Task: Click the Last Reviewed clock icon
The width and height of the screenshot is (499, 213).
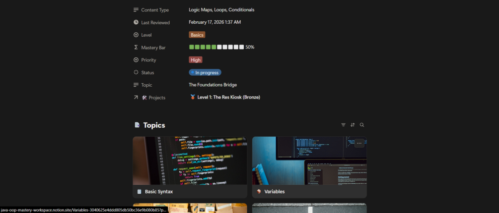Action: pos(136,22)
